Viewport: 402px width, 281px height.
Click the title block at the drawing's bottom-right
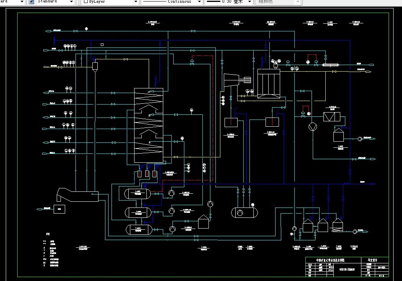347,267
